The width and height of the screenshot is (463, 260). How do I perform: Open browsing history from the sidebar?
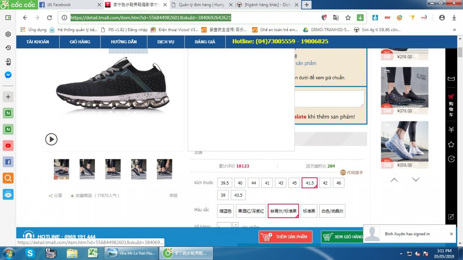point(8,48)
